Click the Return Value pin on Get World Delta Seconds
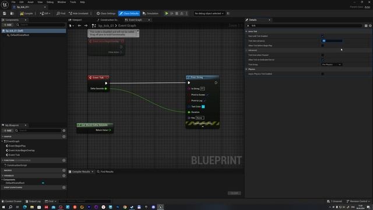373x210 pixels. point(110,130)
